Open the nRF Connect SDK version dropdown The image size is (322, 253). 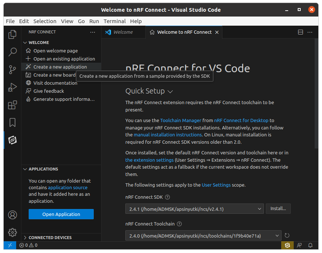point(194,209)
